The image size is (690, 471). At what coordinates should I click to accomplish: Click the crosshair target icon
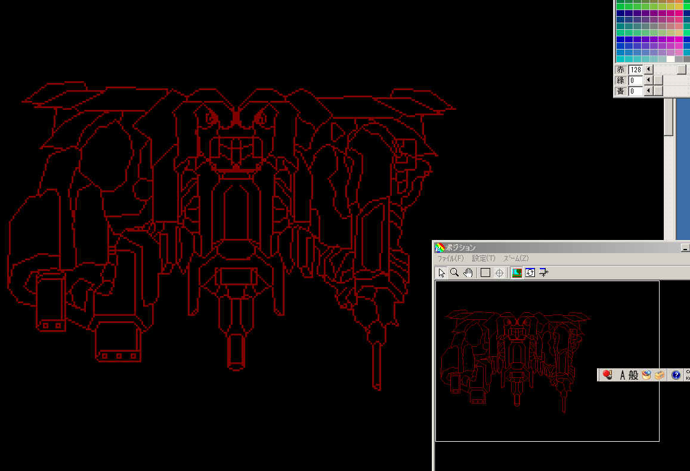coord(499,273)
